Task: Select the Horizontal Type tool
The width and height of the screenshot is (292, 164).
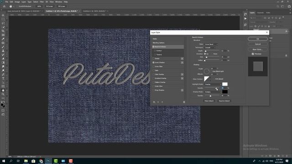Action: tap(3, 78)
